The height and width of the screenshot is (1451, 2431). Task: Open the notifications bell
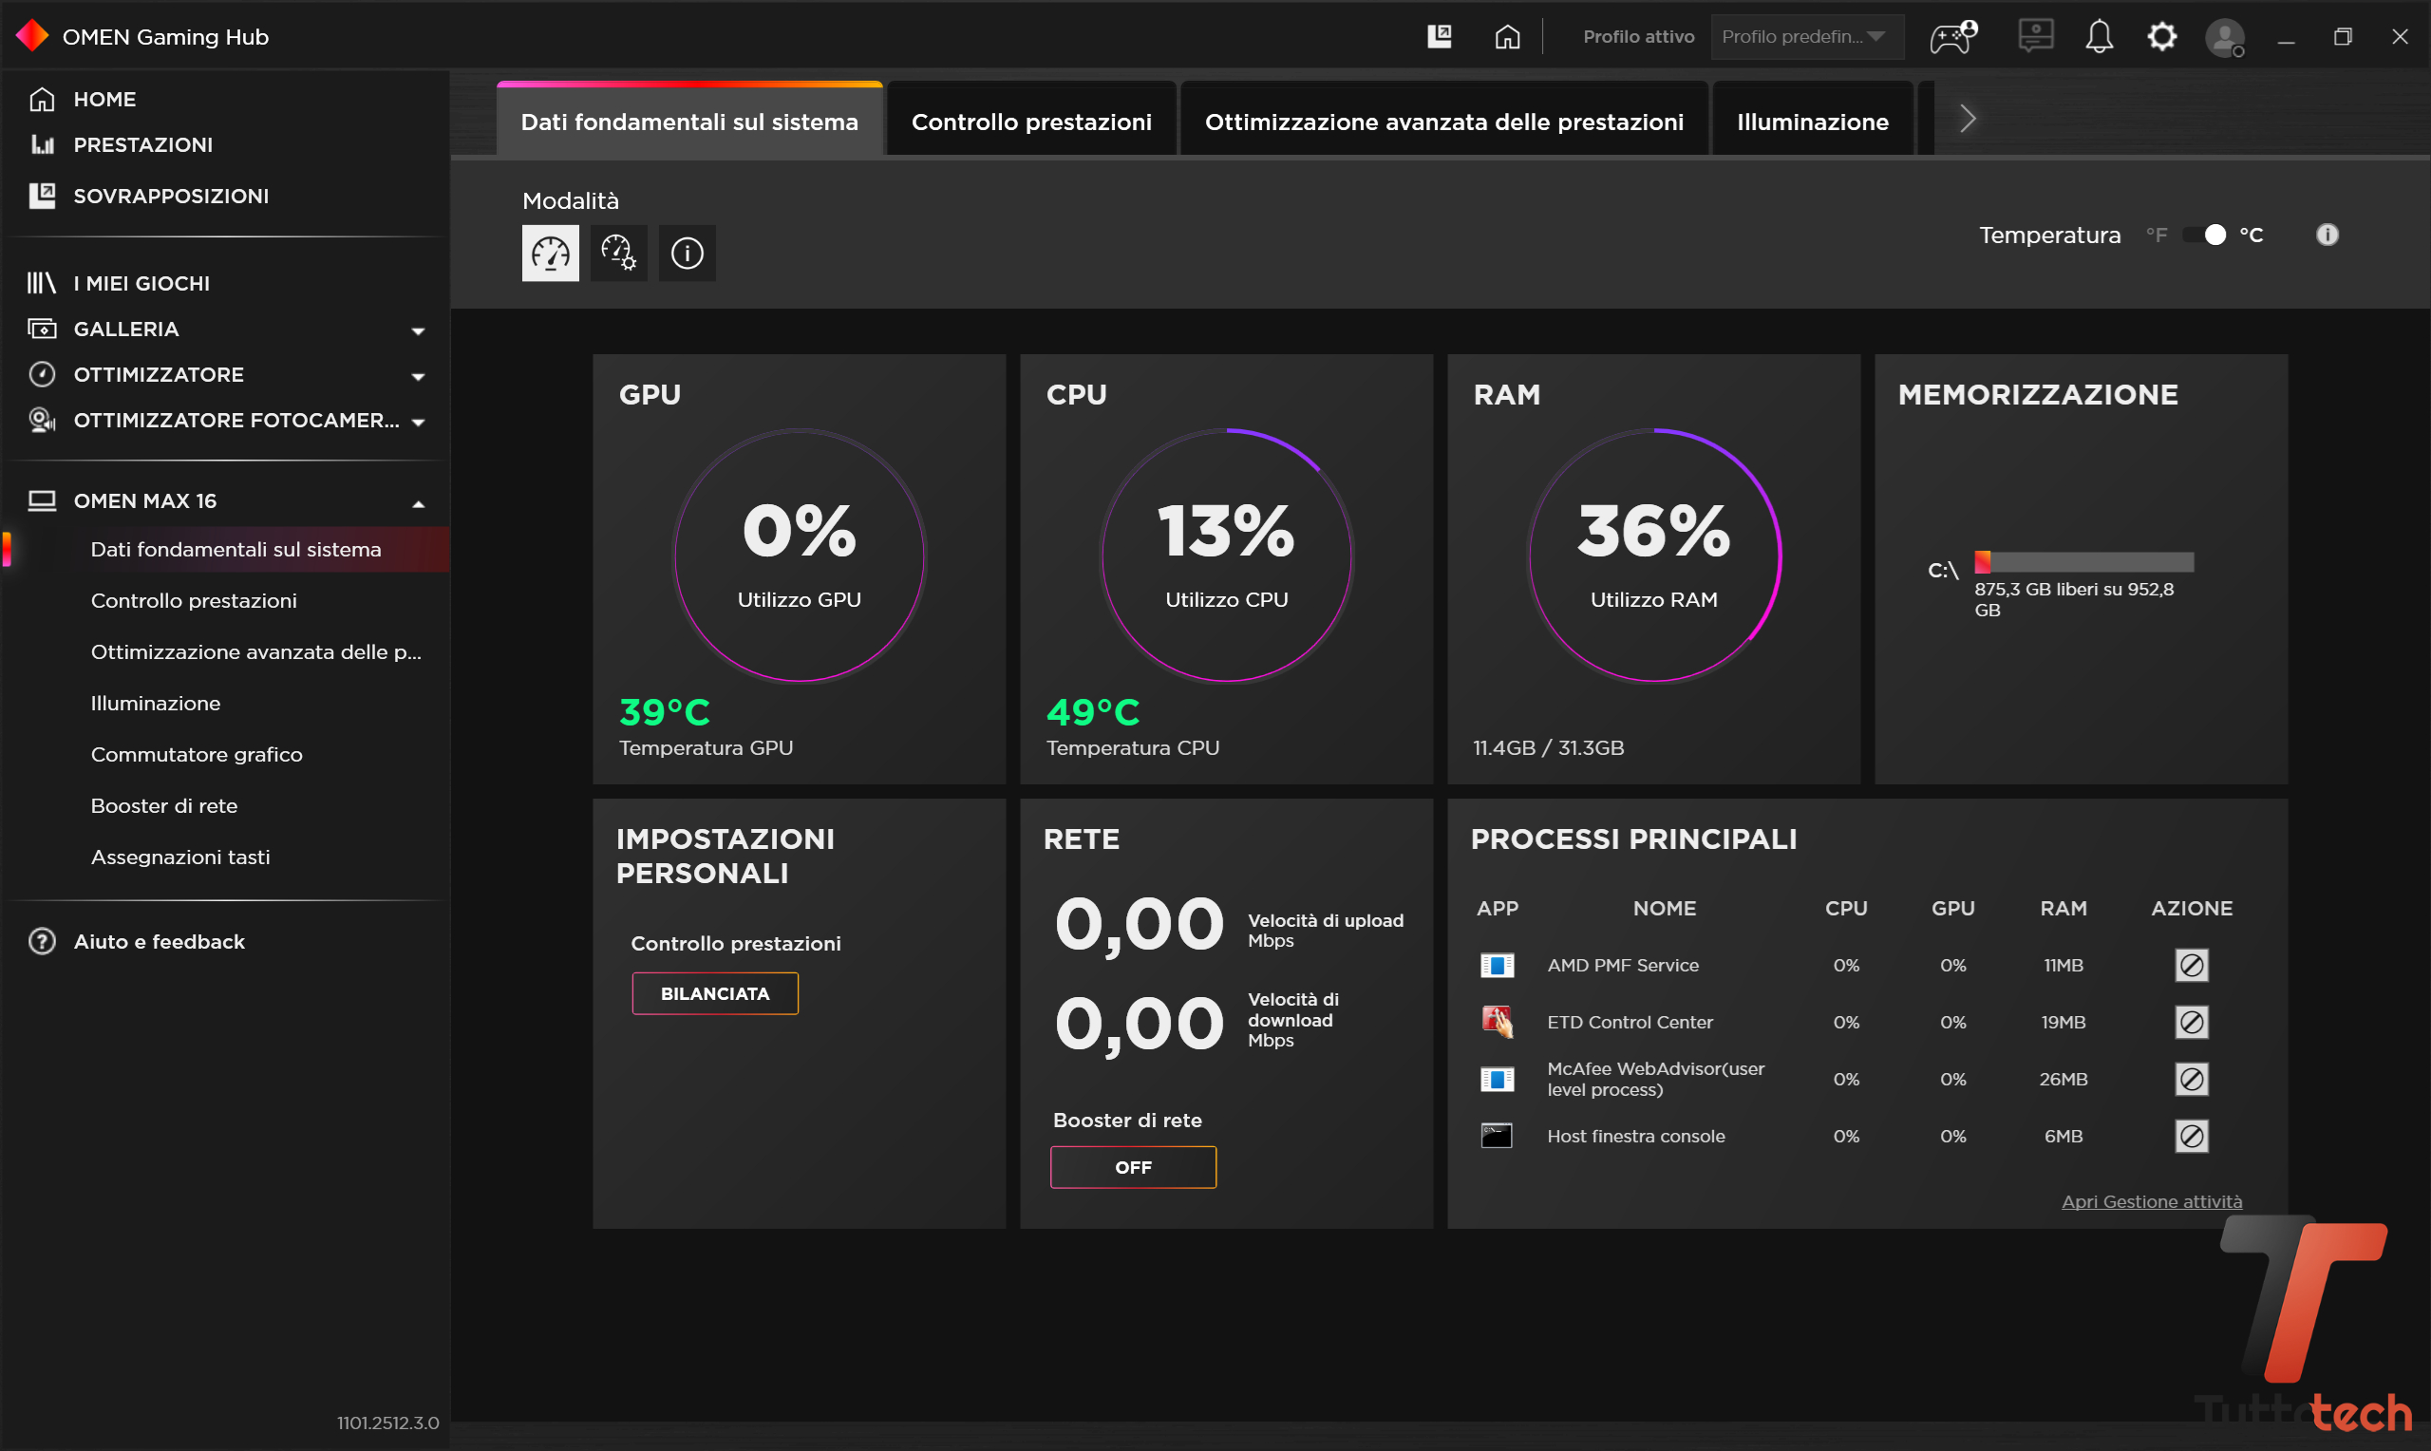click(x=2099, y=37)
